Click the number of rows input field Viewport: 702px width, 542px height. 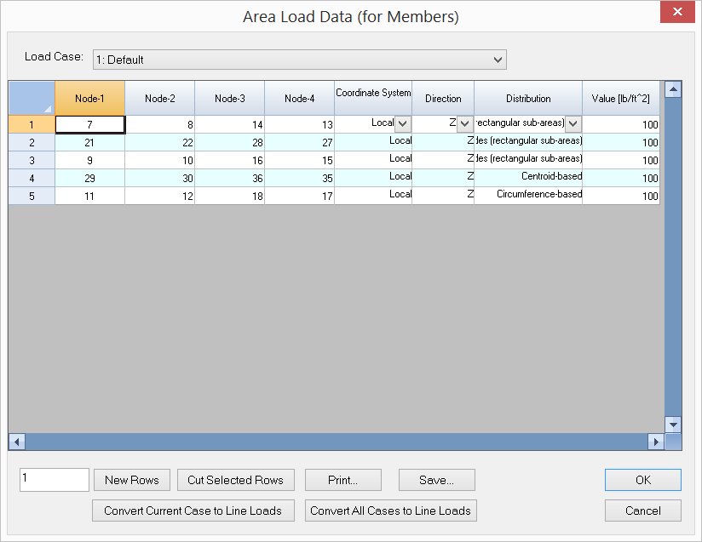(x=55, y=480)
